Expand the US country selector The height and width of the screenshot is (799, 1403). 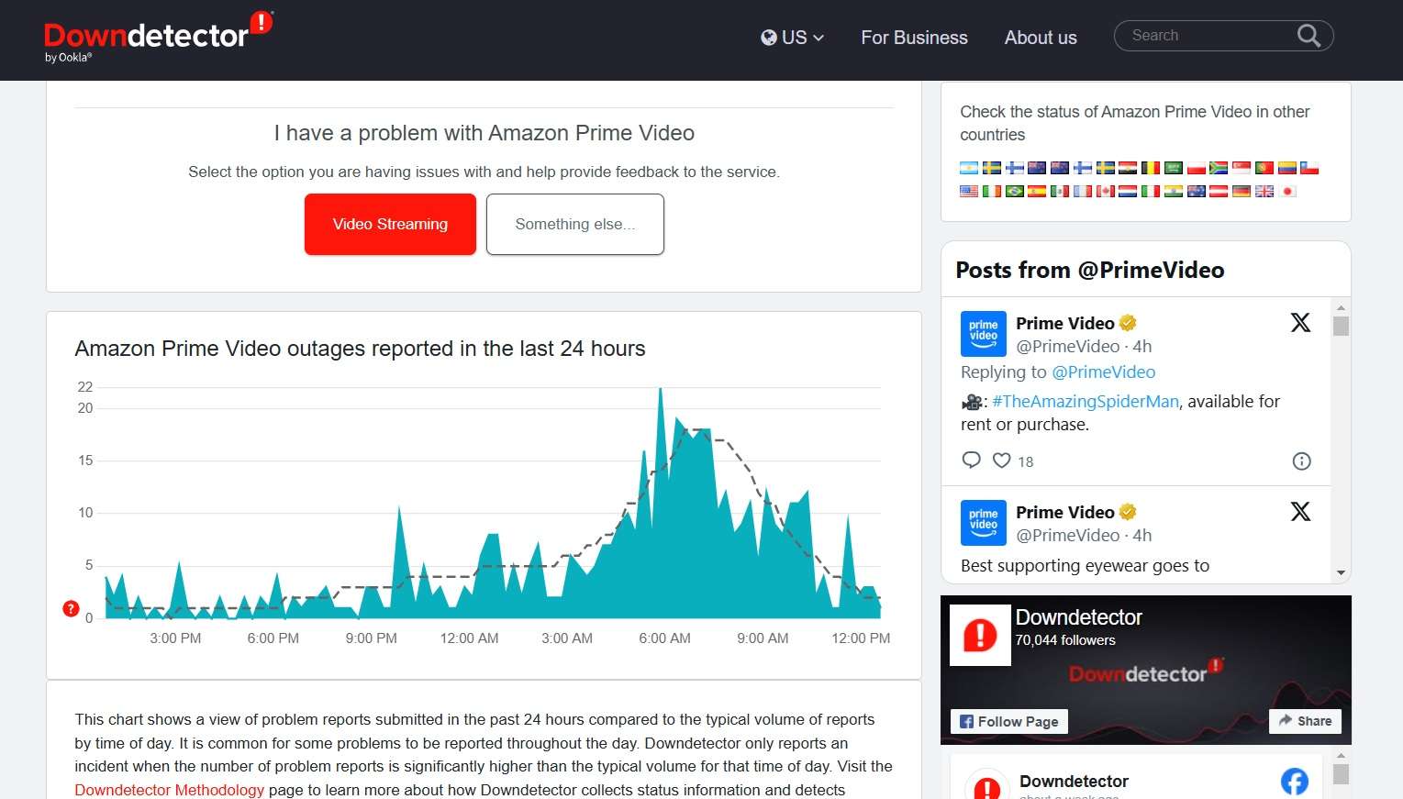792,38
